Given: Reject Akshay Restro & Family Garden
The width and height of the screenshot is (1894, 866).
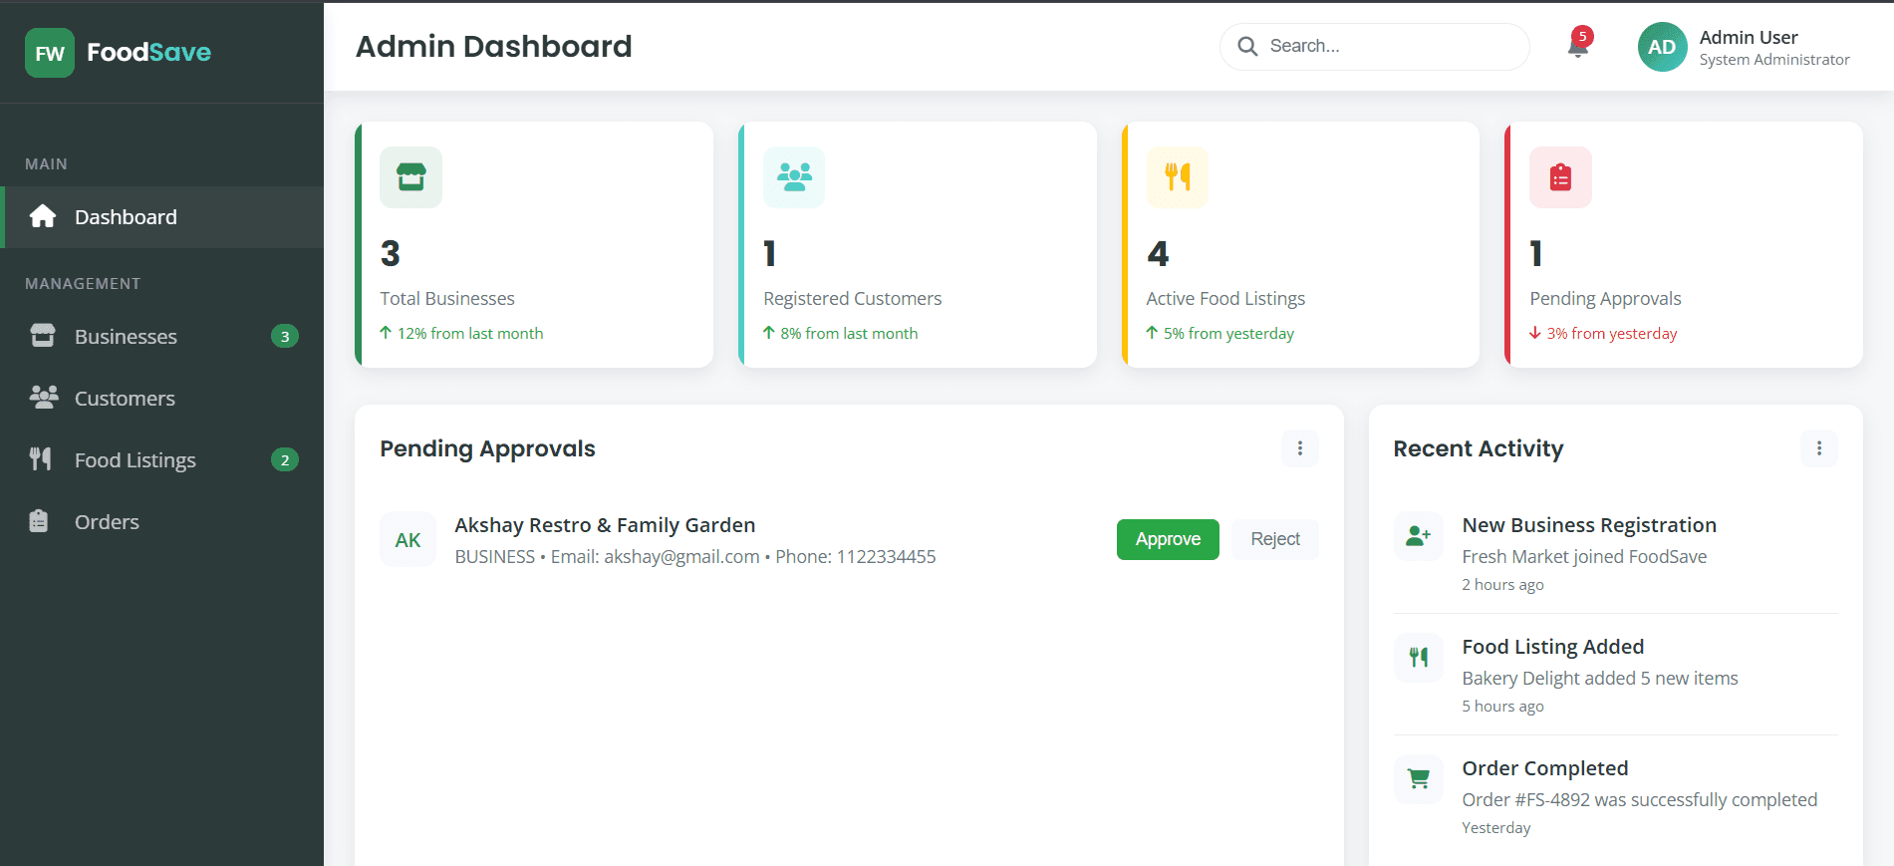Looking at the screenshot, I should 1275,539.
